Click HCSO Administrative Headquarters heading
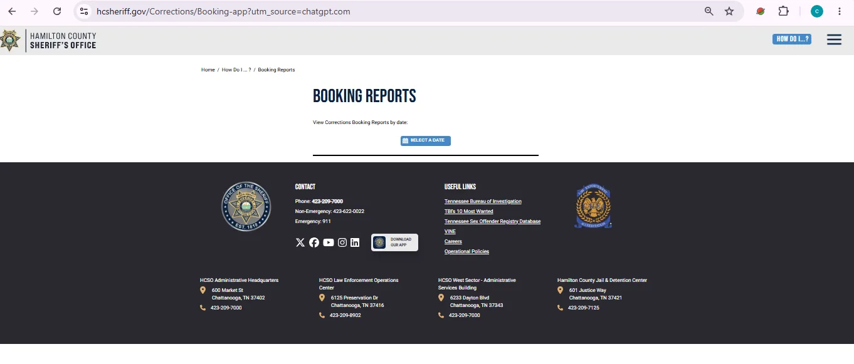The width and height of the screenshot is (854, 364). (x=239, y=281)
